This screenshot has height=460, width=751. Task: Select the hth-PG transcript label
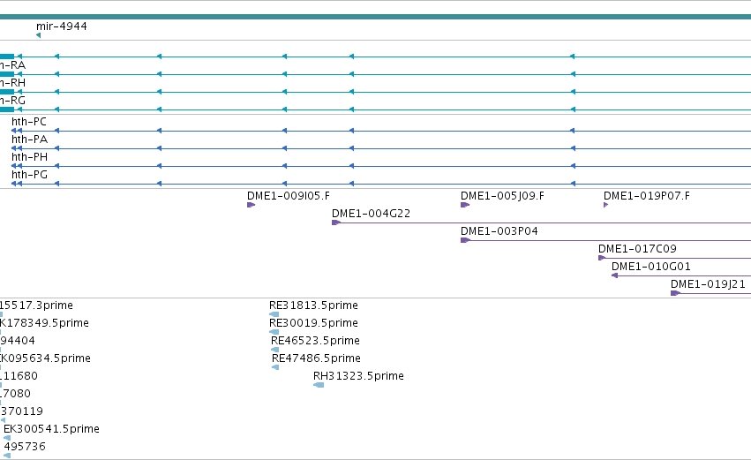pos(29,175)
